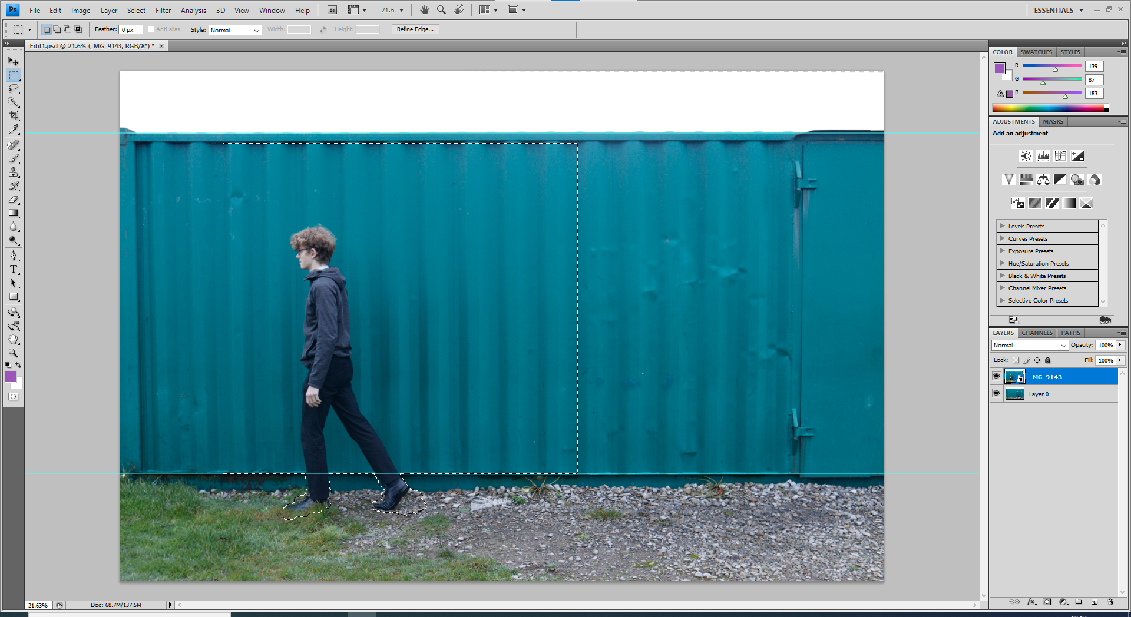Toggle Lock position
The image size is (1131, 617).
pyautogui.click(x=1037, y=360)
